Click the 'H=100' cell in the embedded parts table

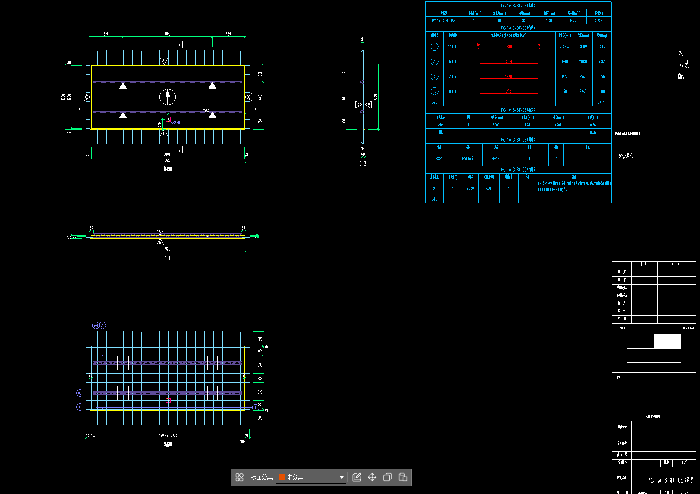[x=496, y=159]
